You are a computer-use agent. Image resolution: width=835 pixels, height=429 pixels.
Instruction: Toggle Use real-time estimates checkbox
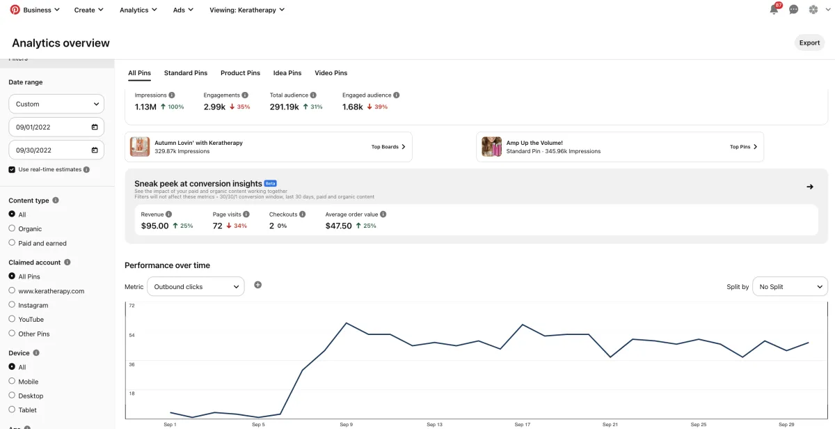point(12,169)
